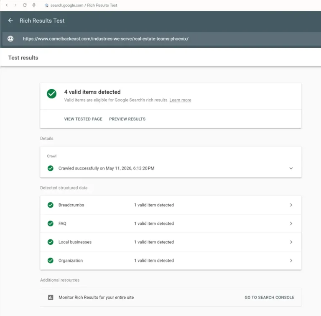Click the chart icon beside Monitor Rich Results
The width and height of the screenshot is (321, 316).
coord(51,297)
